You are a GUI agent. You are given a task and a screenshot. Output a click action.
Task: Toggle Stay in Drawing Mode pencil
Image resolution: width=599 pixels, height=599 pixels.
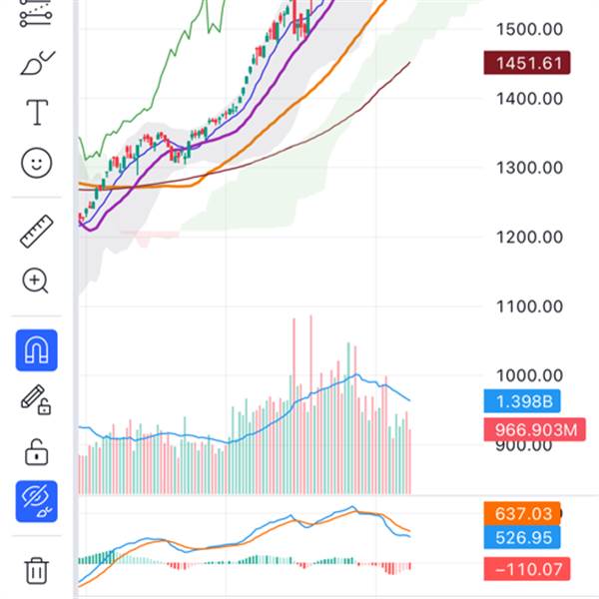[36, 400]
